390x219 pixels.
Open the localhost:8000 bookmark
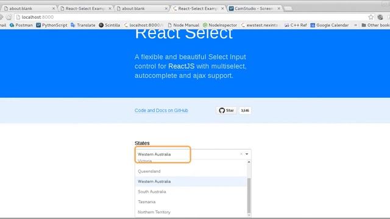144,25
